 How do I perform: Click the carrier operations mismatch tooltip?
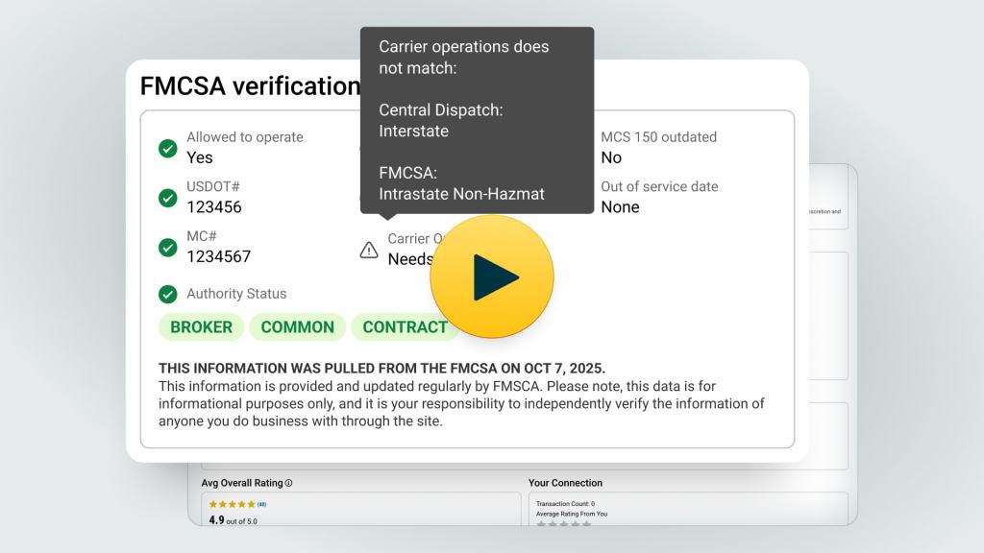477,120
